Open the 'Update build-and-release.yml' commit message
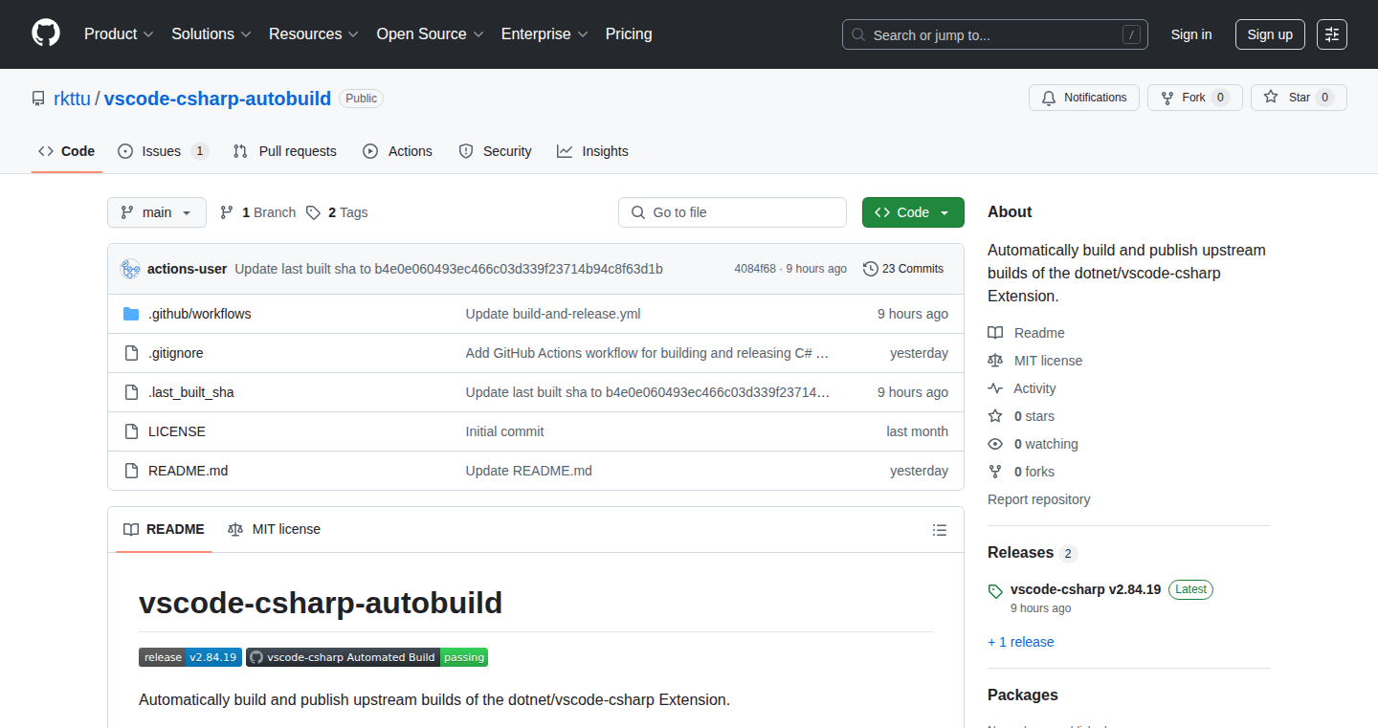This screenshot has width=1378, height=728. [553, 314]
